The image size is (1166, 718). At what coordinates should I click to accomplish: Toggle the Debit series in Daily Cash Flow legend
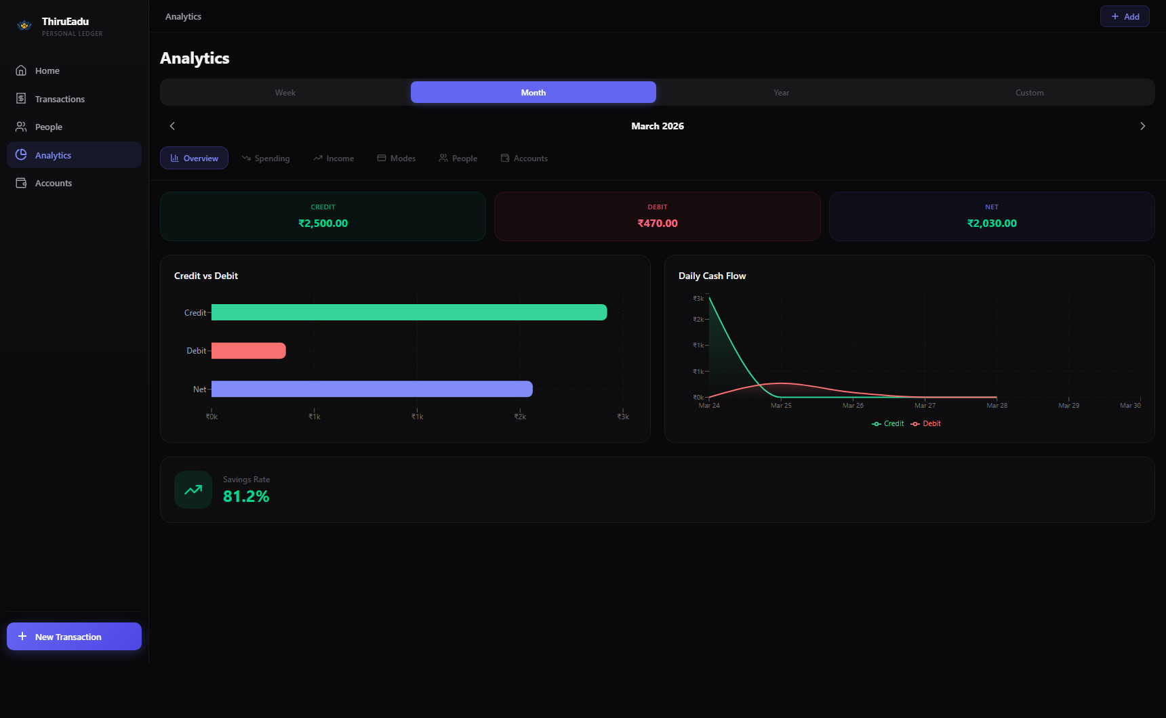926,423
